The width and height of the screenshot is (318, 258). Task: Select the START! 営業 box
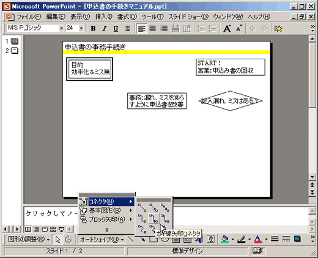pos(231,67)
